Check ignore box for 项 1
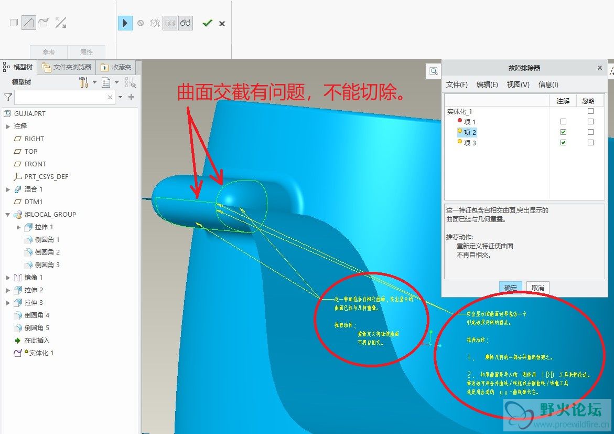Screen dimensions: 614x434 (590, 122)
